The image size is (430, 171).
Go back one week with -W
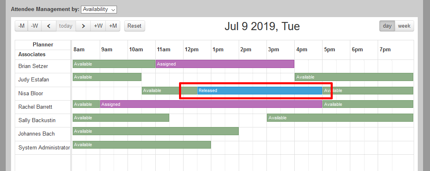coord(35,26)
